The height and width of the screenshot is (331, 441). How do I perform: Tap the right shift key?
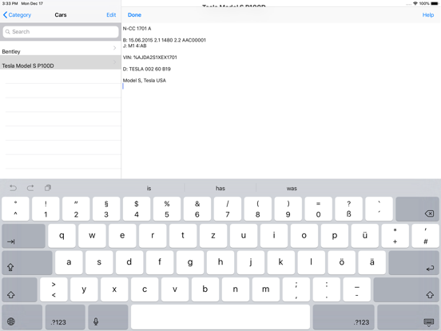(x=406, y=289)
